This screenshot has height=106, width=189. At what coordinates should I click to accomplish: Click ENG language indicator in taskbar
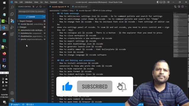4,90
